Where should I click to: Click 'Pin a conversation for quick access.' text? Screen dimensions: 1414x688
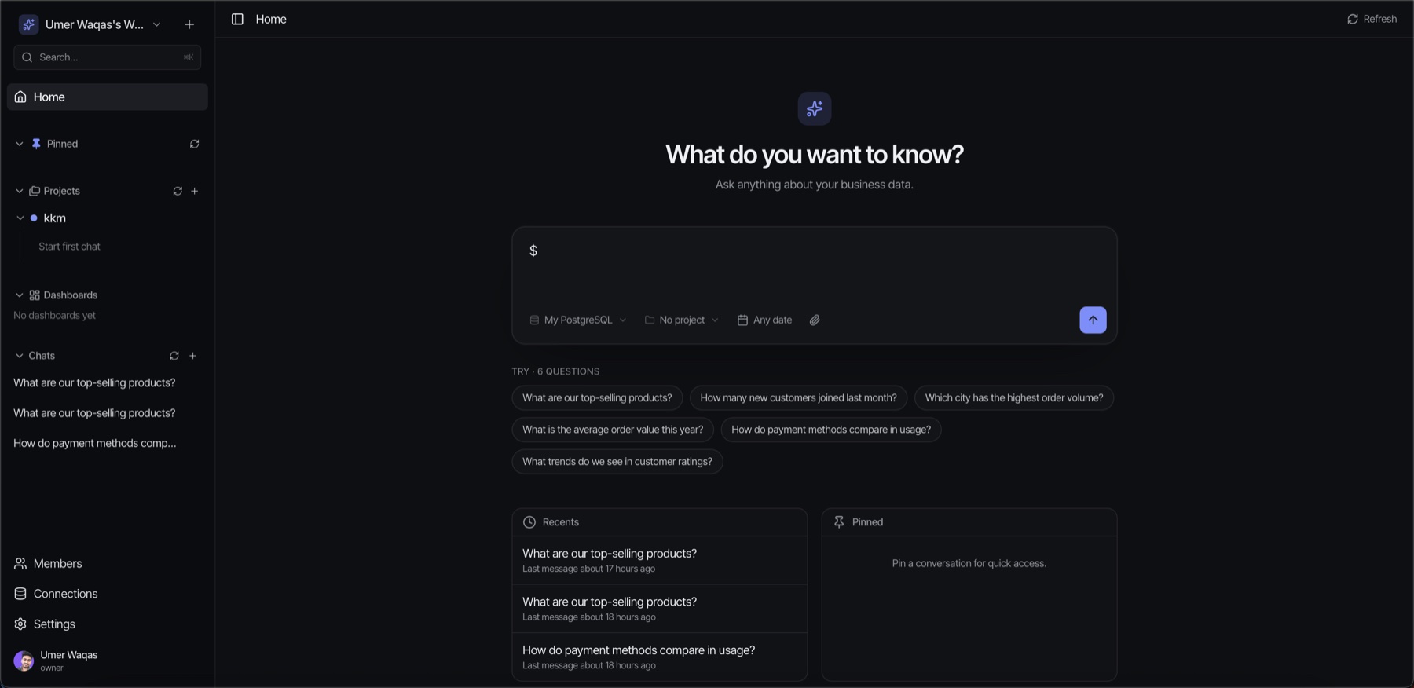point(969,563)
